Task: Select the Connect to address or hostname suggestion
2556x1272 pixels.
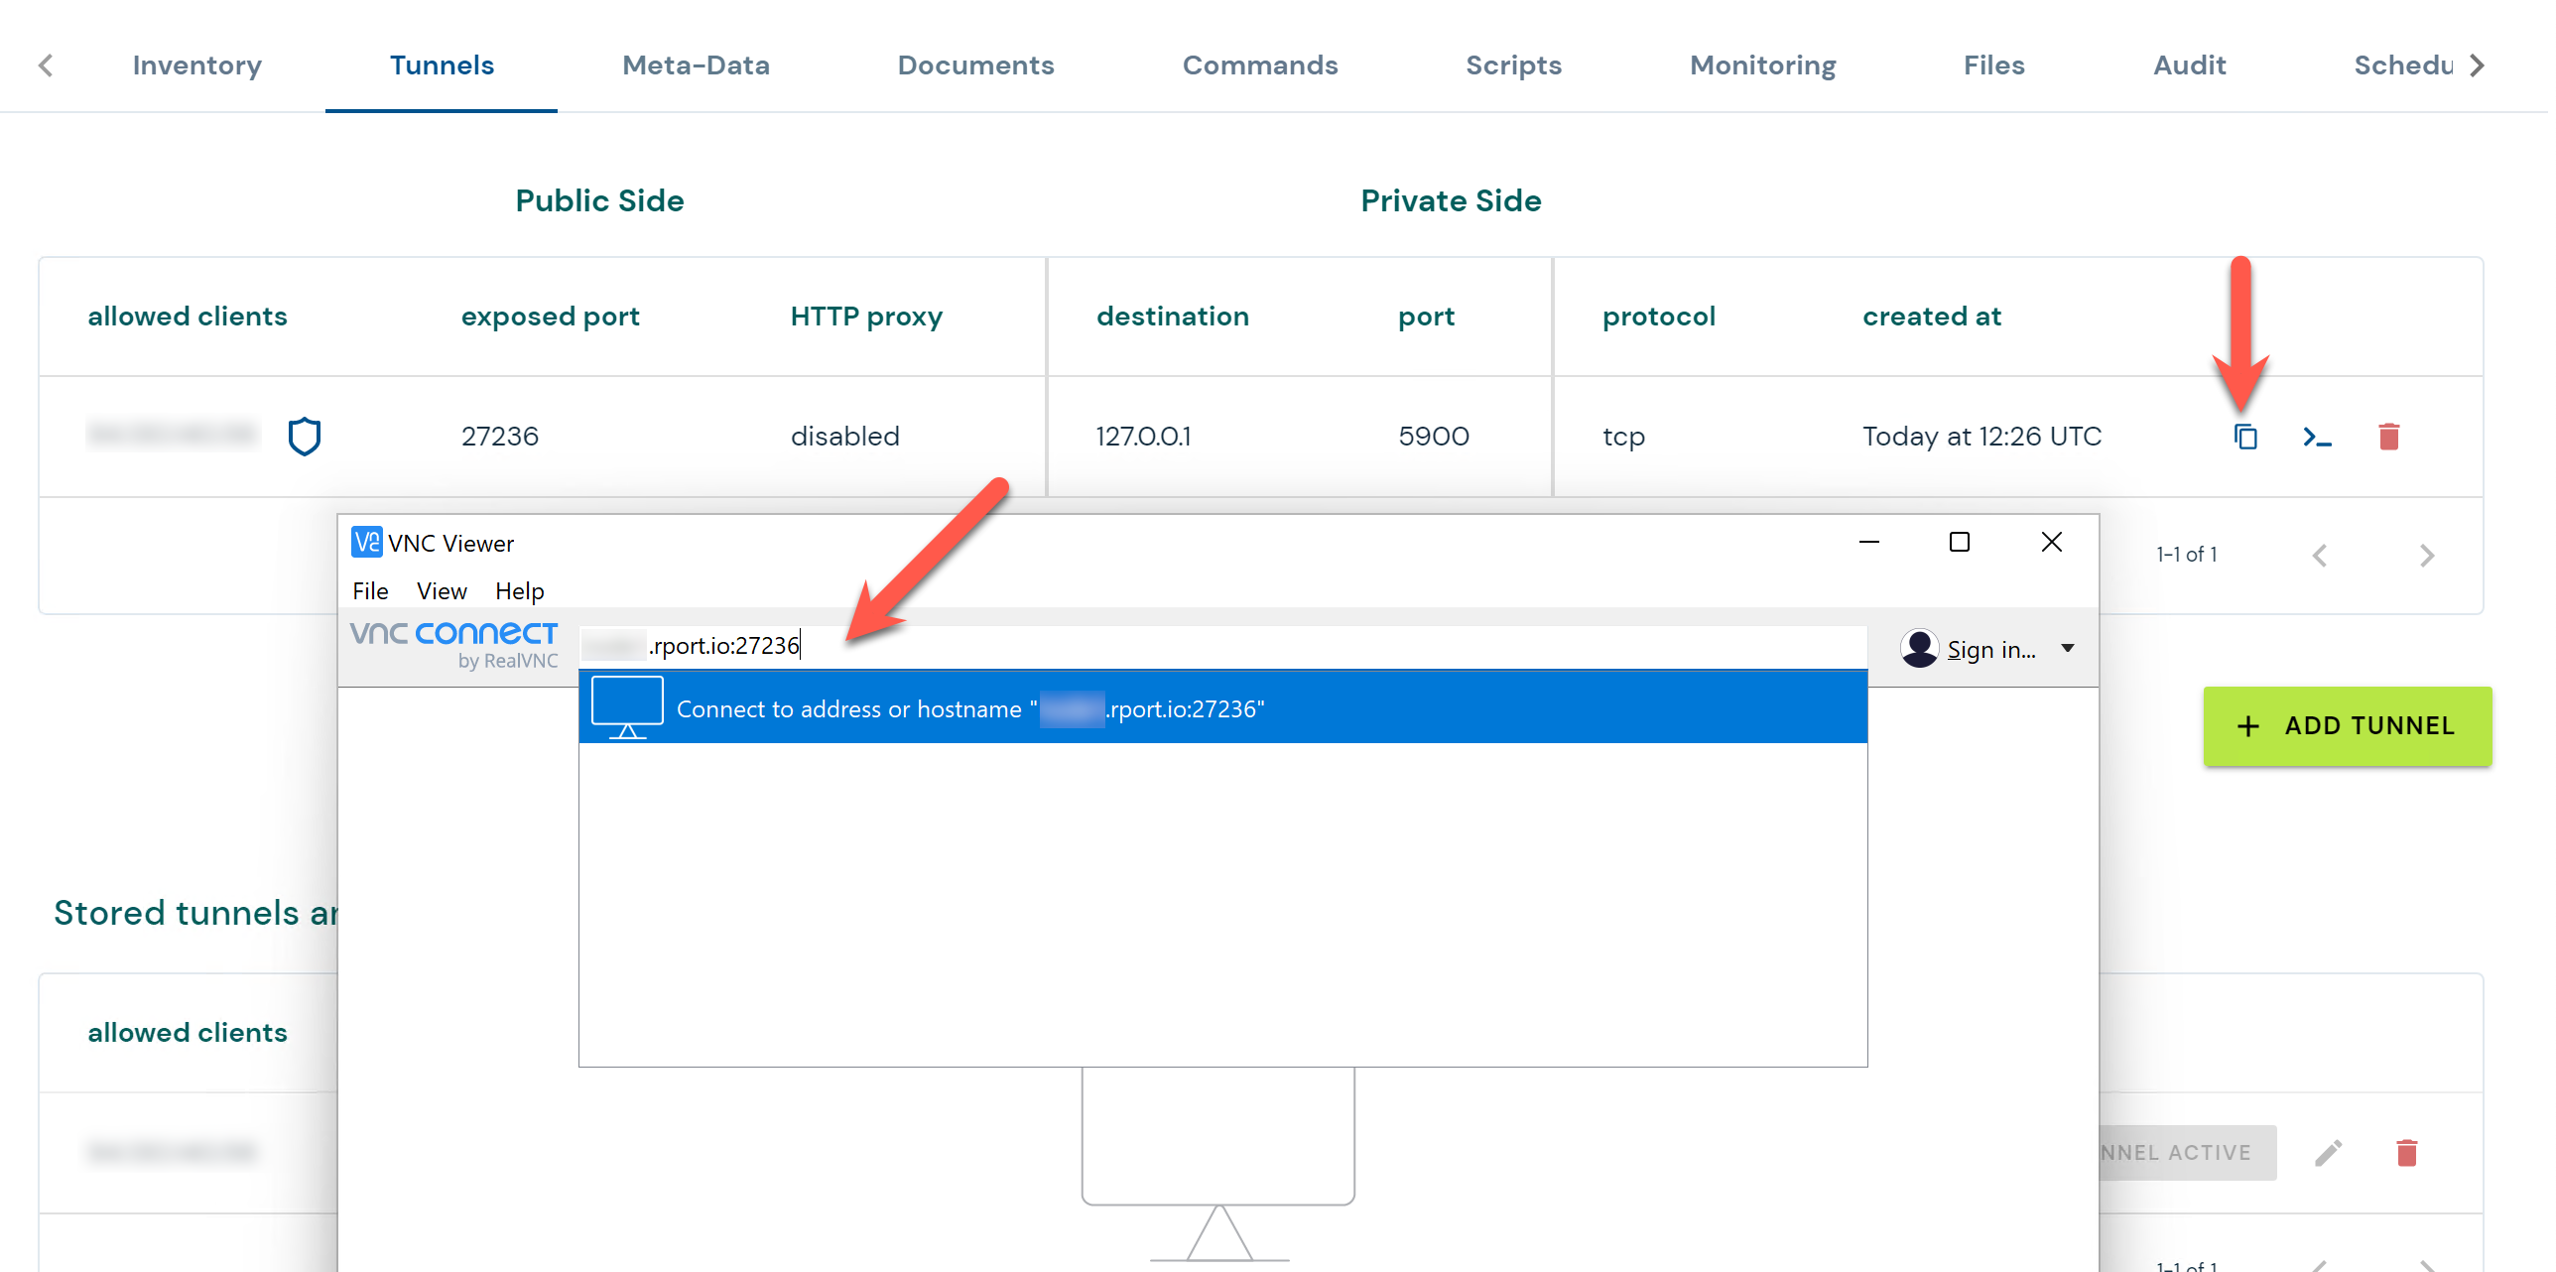Action: tap(1222, 708)
